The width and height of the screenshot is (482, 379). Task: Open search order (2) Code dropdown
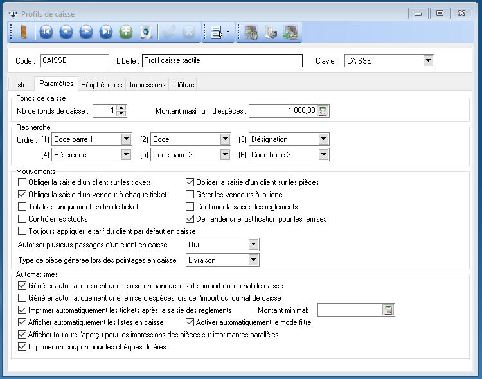(x=225, y=139)
